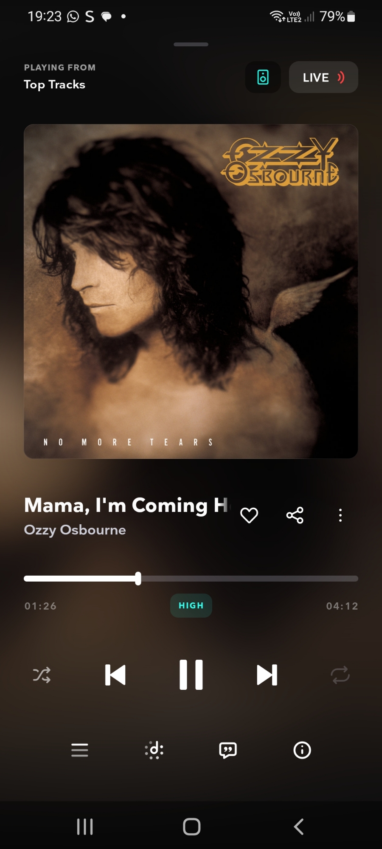Skip to the previous track
This screenshot has height=849, width=382.
(x=115, y=675)
